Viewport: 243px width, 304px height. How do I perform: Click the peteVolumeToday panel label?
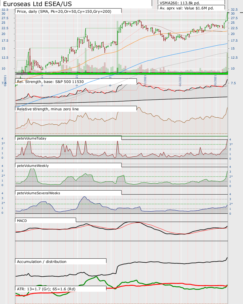(x=32, y=138)
